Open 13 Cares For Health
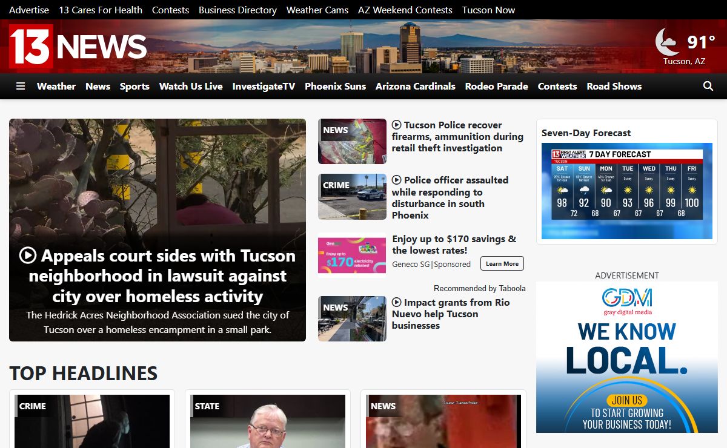This screenshot has width=727, height=448. point(101,10)
